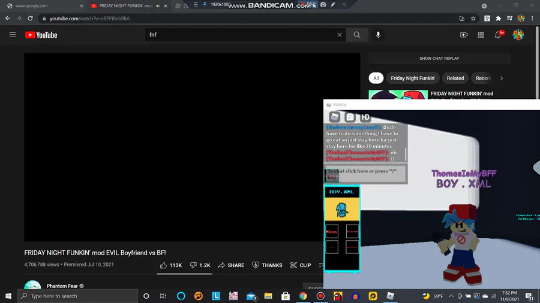540x303 pixels.
Task: Click the YouTube search field
Action: click(241, 35)
